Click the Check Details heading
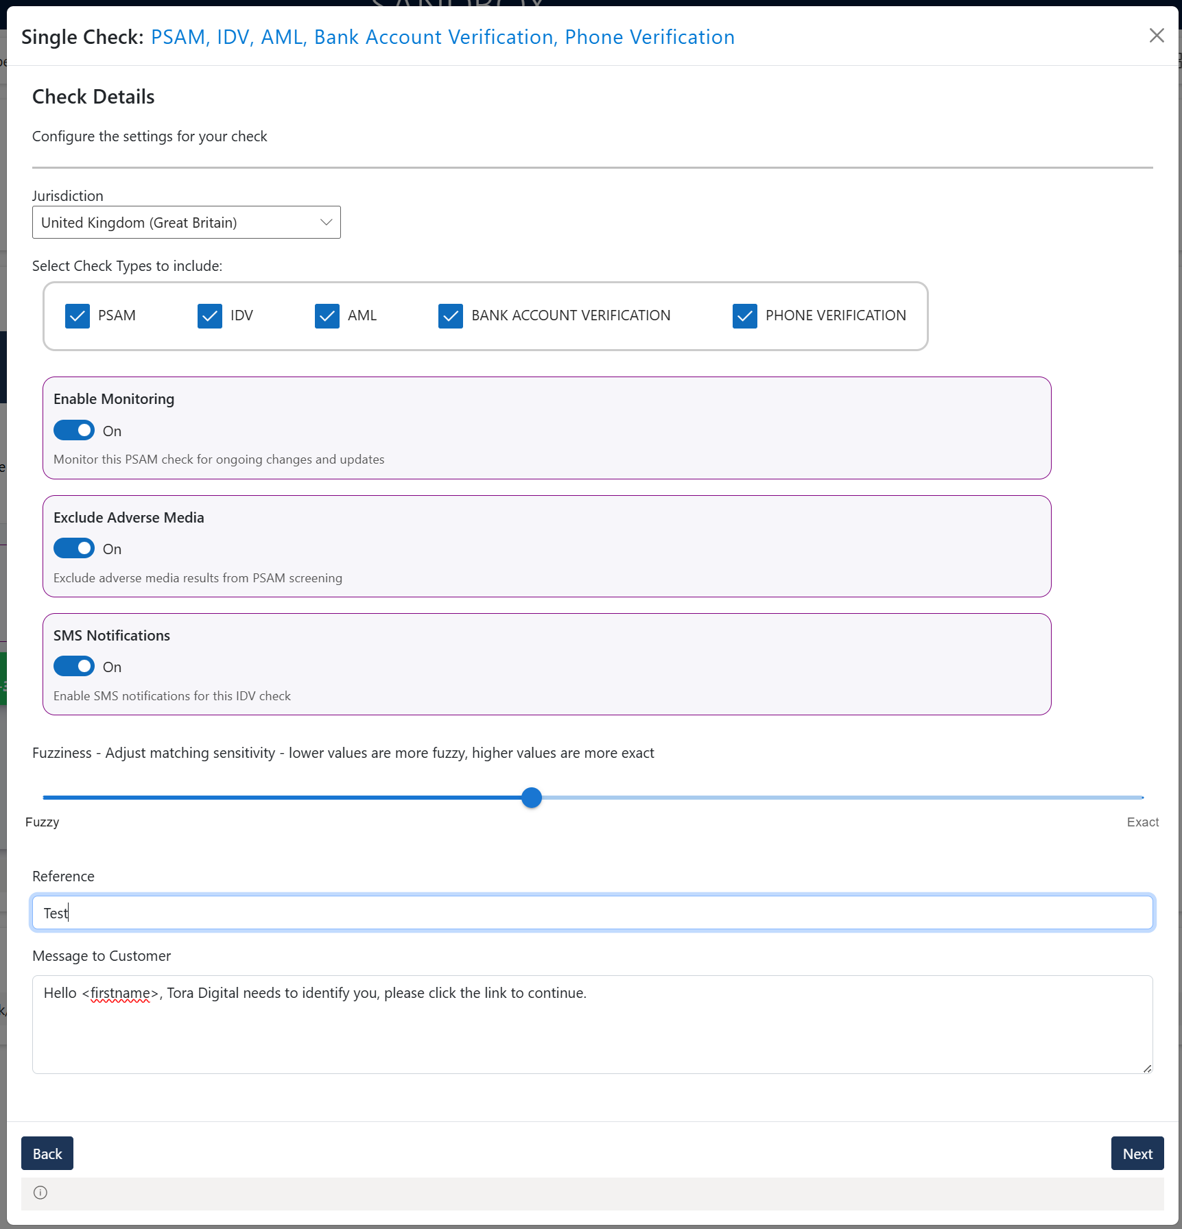1182x1229 pixels. [x=93, y=97]
